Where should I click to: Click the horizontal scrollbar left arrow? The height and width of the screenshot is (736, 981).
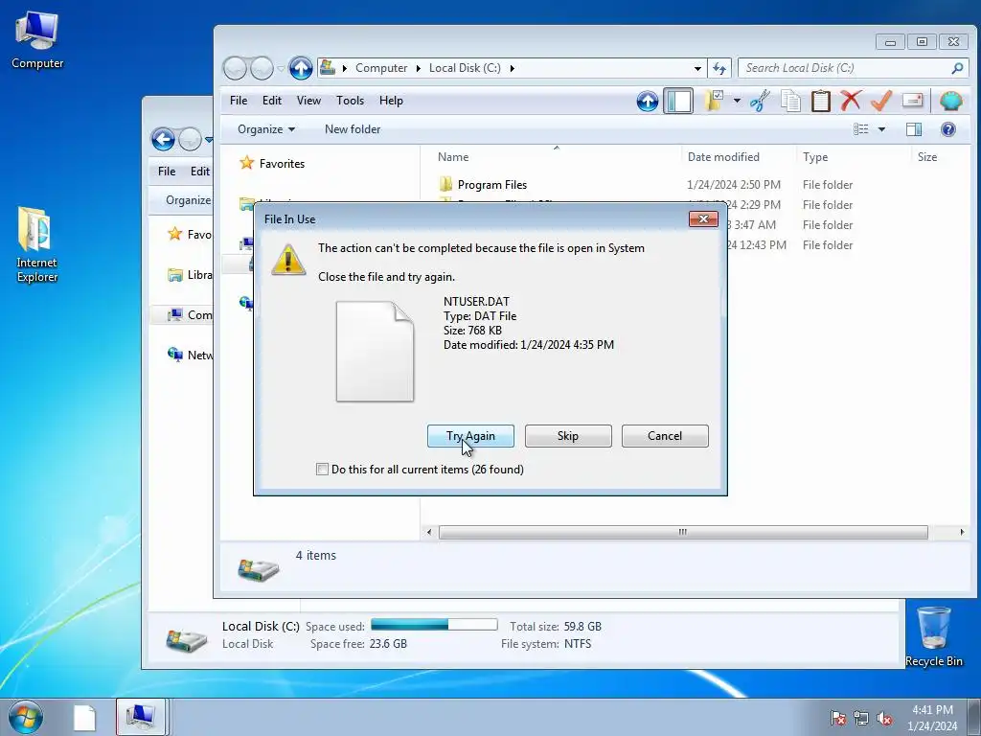pos(428,532)
